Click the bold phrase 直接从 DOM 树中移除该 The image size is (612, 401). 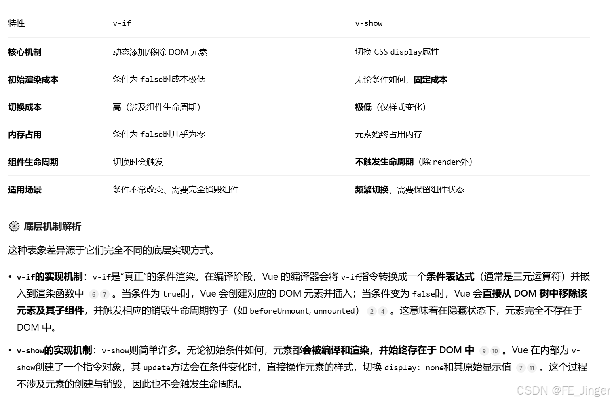535,294
